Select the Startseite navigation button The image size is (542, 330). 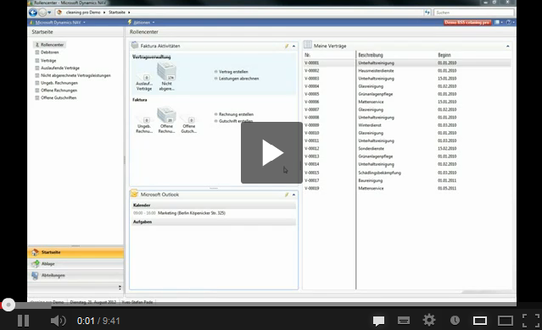[x=75, y=252]
